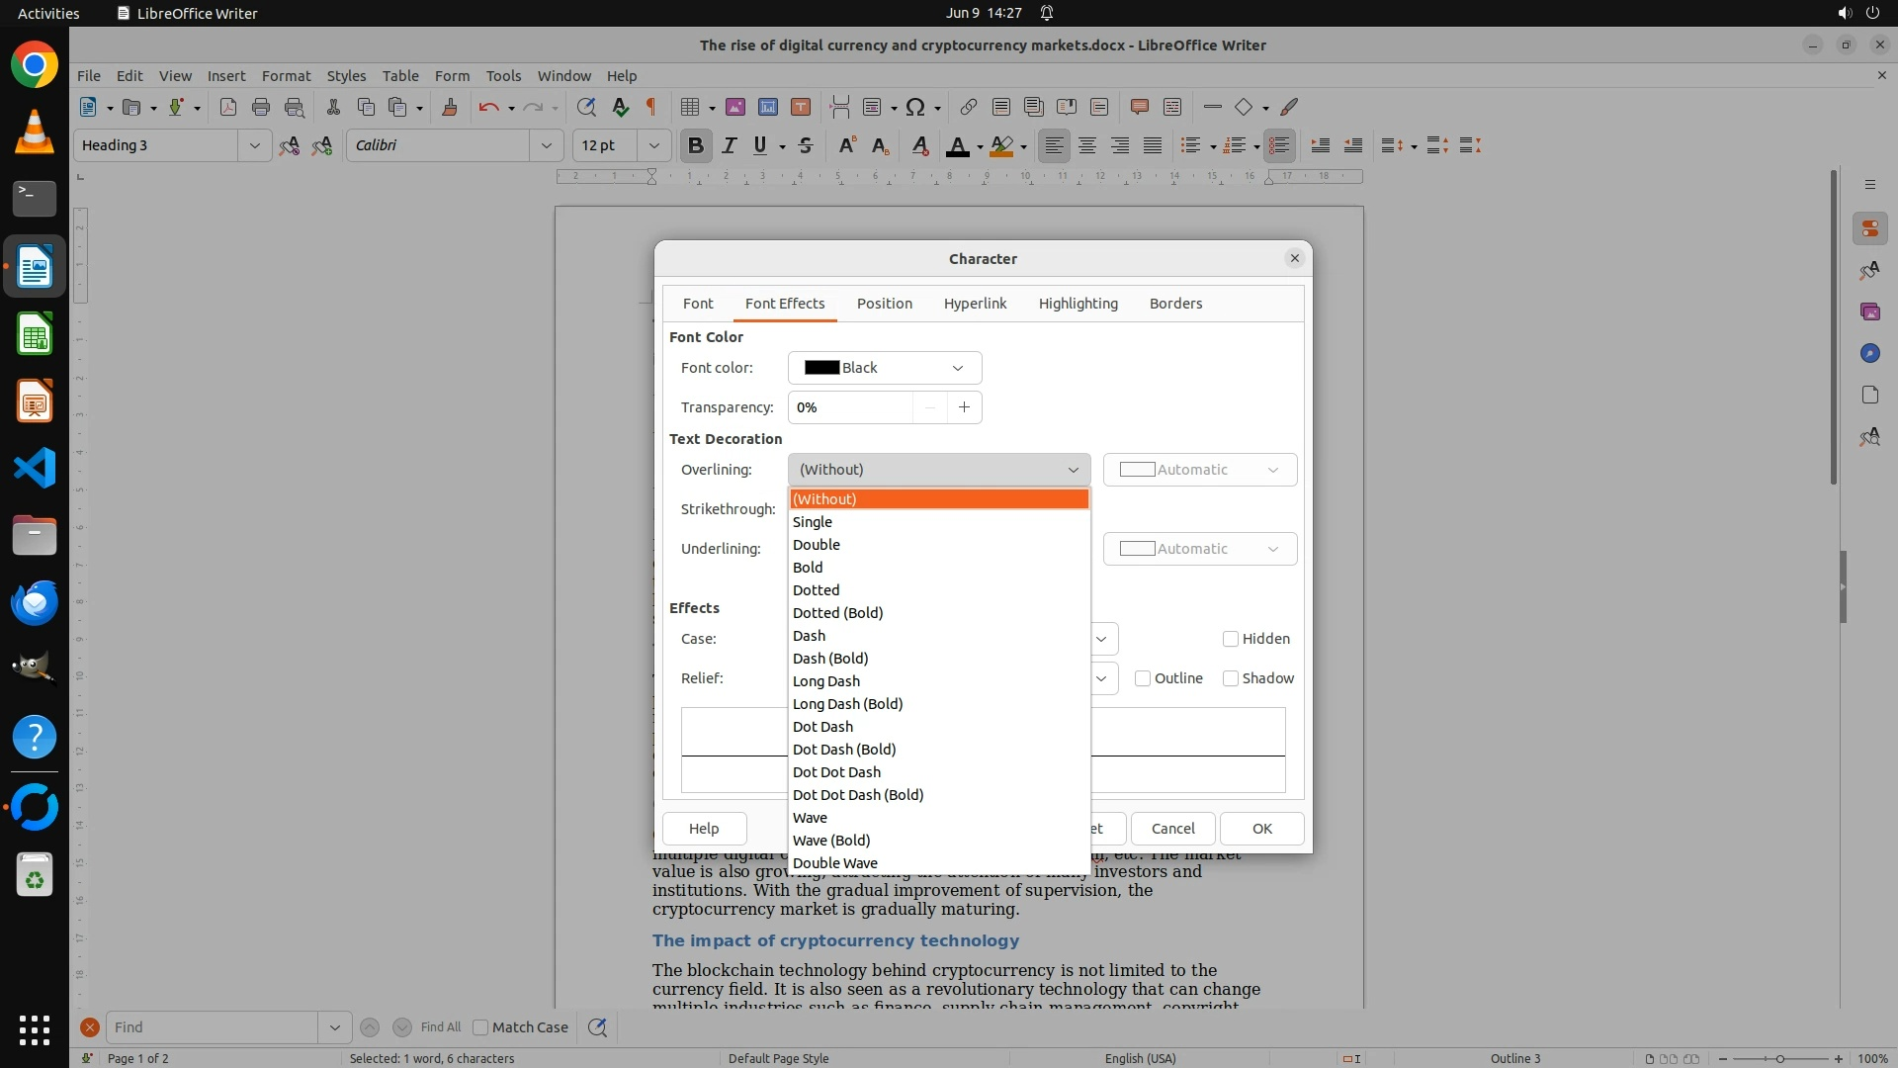The height and width of the screenshot is (1068, 1898).
Task: Check the Outline checkbox
Action: click(x=1143, y=678)
